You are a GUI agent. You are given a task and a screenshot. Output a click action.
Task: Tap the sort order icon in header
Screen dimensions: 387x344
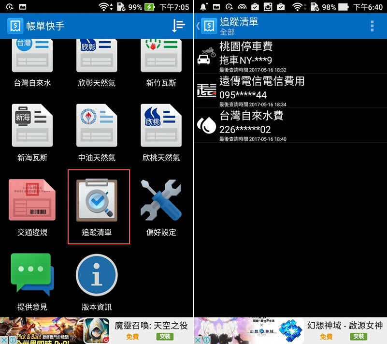click(178, 26)
